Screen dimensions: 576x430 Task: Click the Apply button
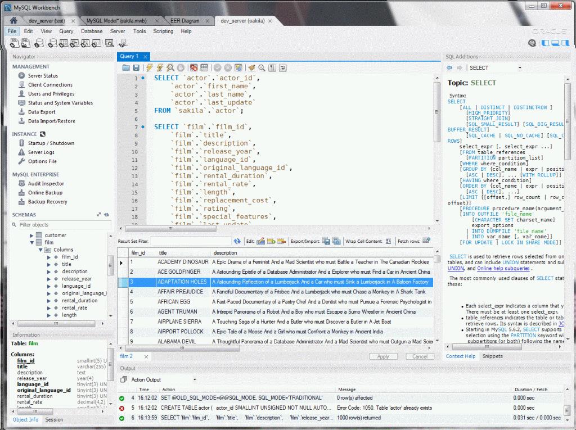point(383,356)
